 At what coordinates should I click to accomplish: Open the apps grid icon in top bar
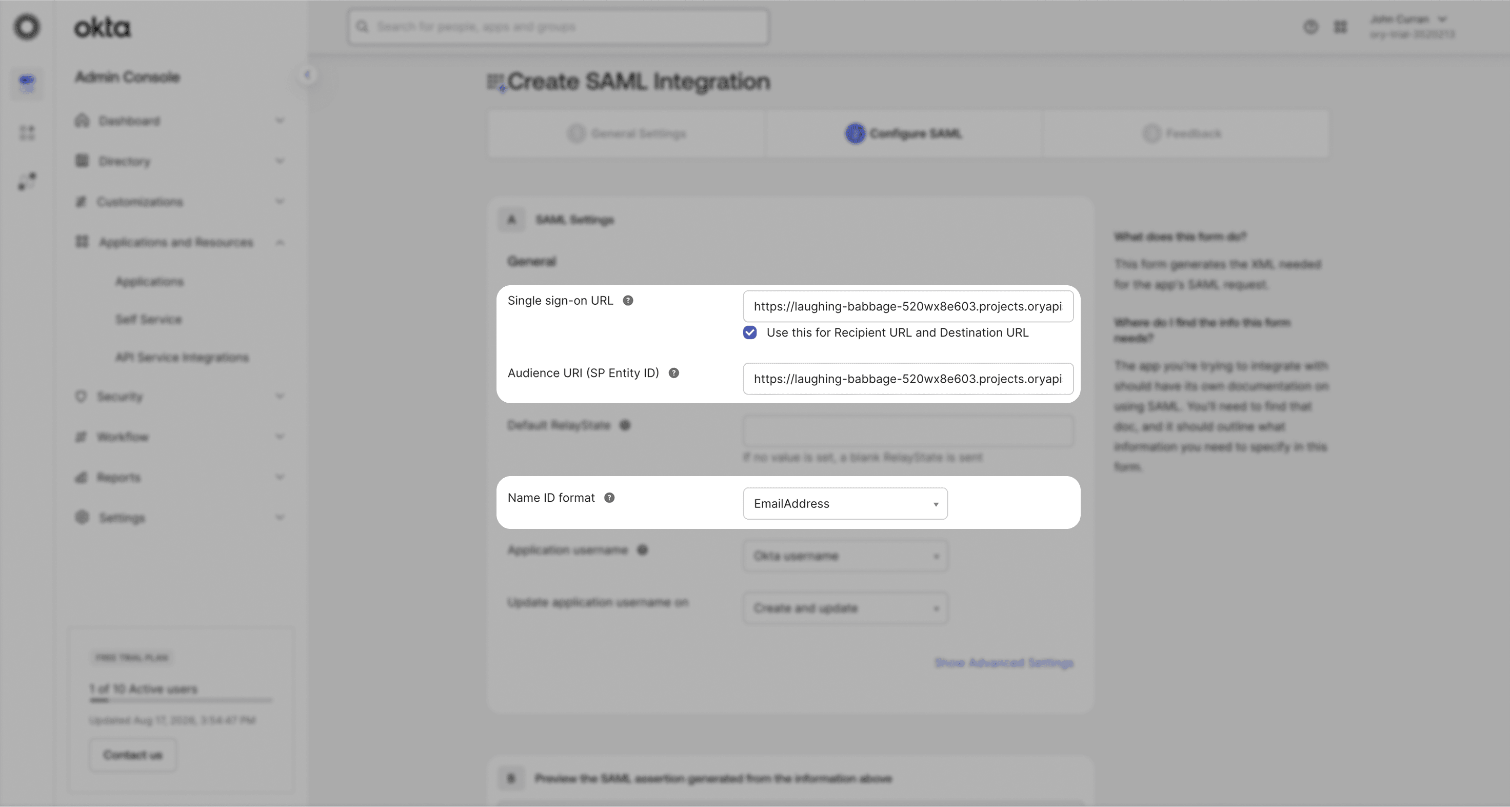1341,27
